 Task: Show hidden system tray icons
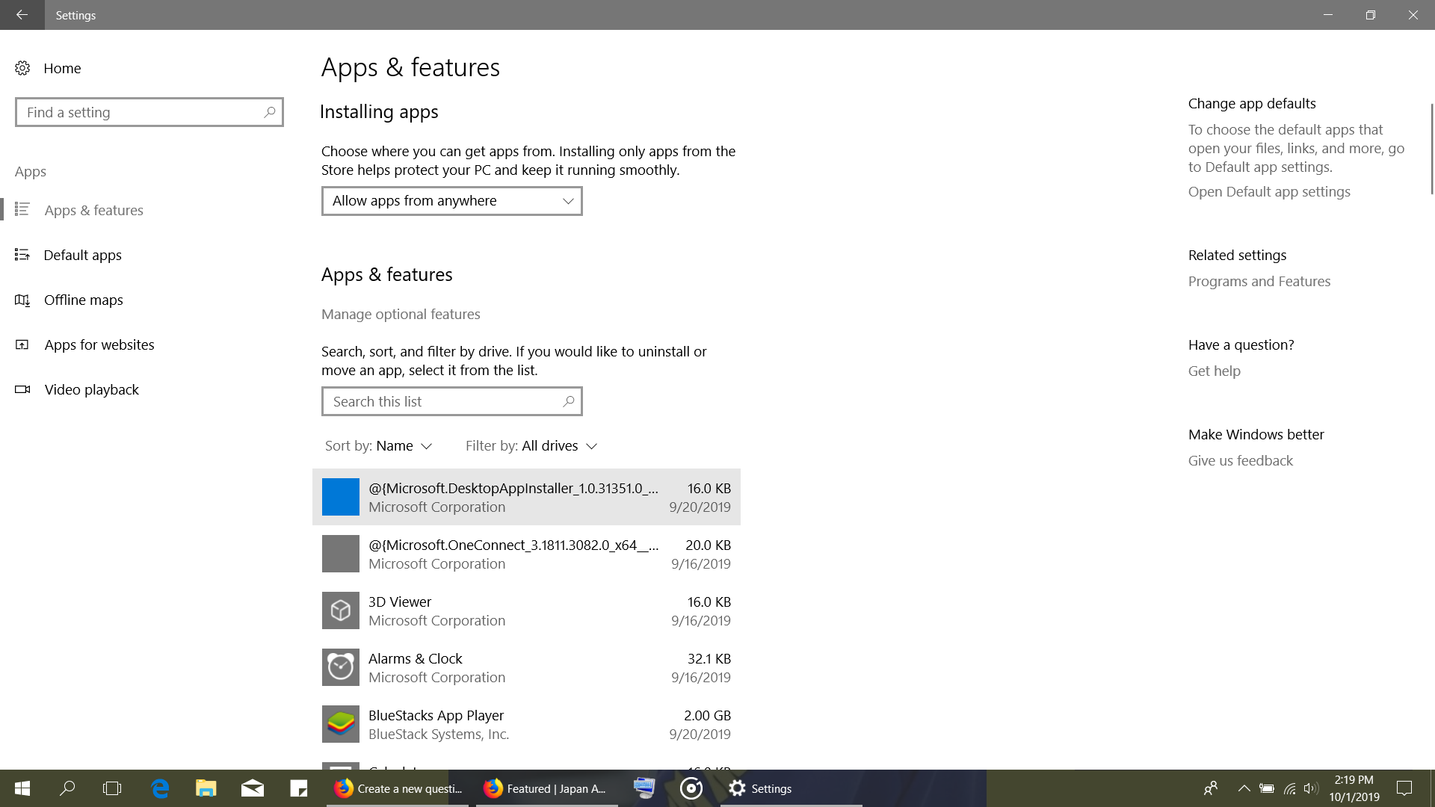pyautogui.click(x=1244, y=788)
